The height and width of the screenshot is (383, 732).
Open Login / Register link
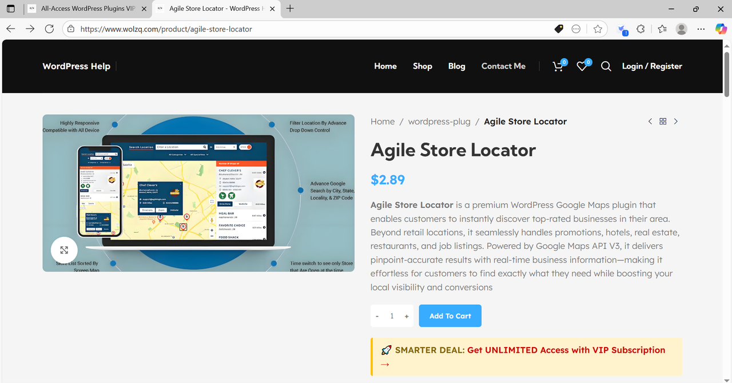(x=652, y=66)
